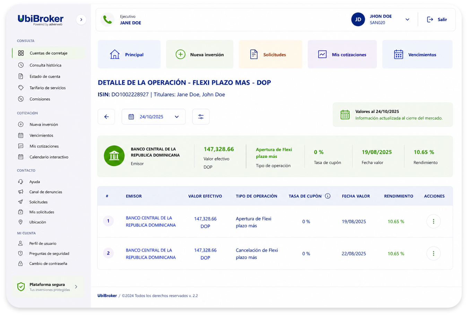Click the row number 2 badge
Viewport: 468px width, 316px height.
tap(108, 253)
